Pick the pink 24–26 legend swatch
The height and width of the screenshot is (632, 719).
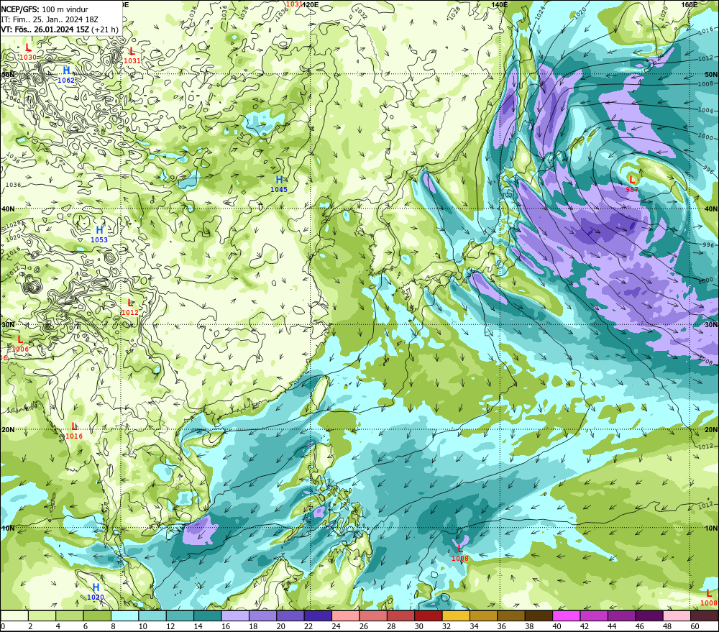click(345, 615)
